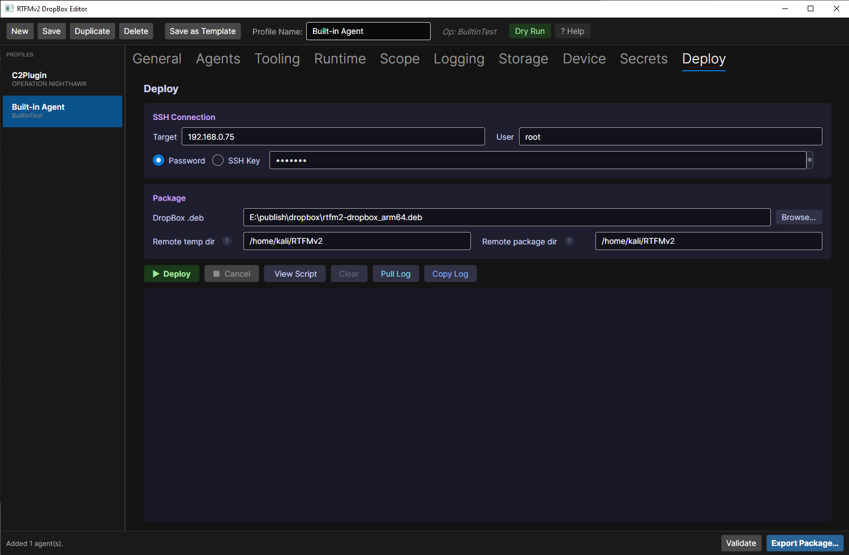
Task: Create a New profile
Action: coord(20,31)
